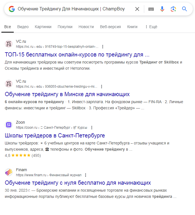
Task: Switch to the Видео tab
Action: [23, 27]
